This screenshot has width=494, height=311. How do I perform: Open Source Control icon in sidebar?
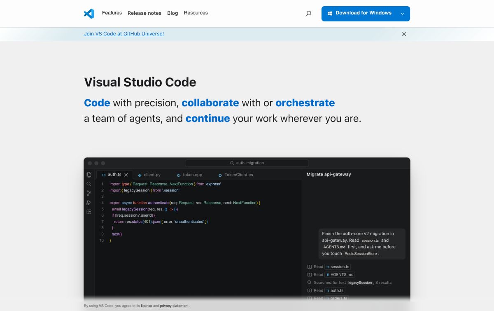point(89,193)
